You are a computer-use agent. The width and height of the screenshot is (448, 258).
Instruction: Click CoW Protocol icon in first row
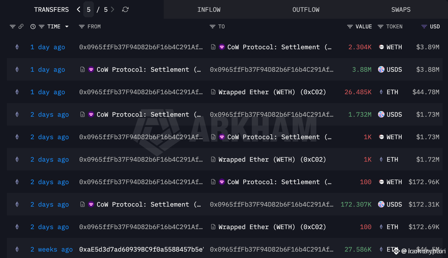click(x=222, y=47)
